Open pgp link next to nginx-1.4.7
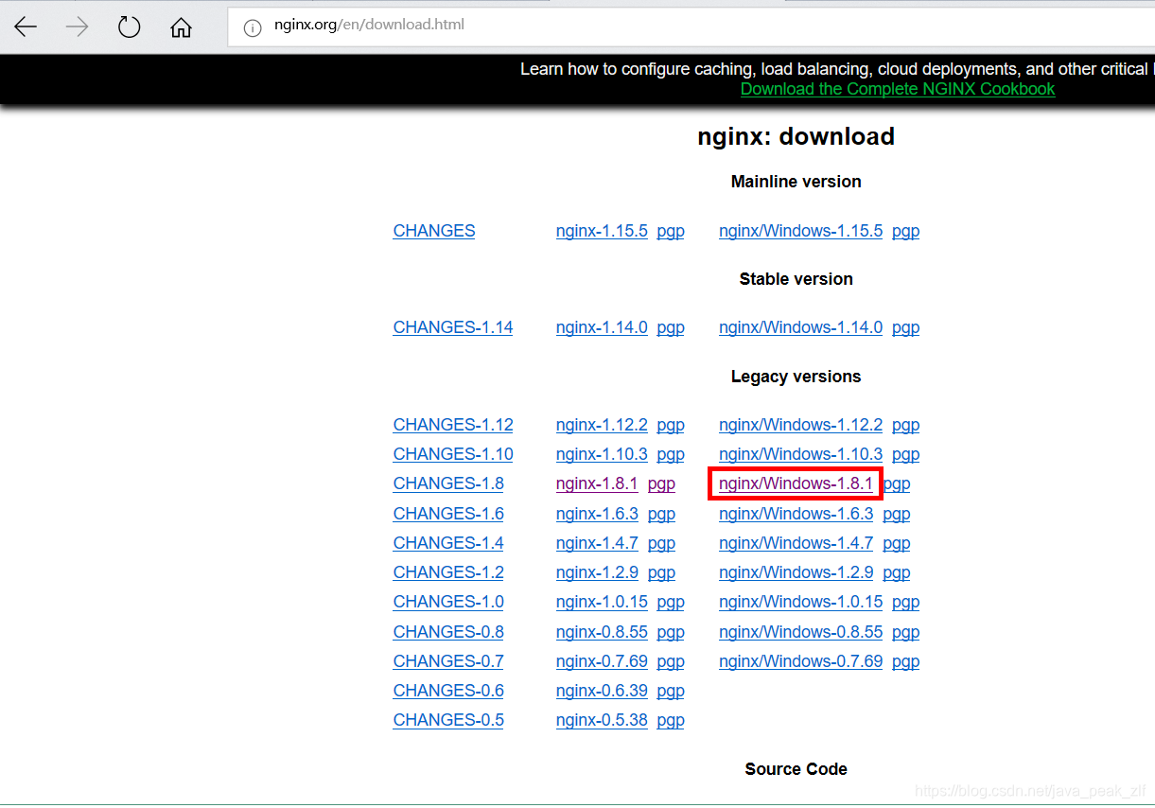This screenshot has width=1155, height=808. [x=661, y=543]
